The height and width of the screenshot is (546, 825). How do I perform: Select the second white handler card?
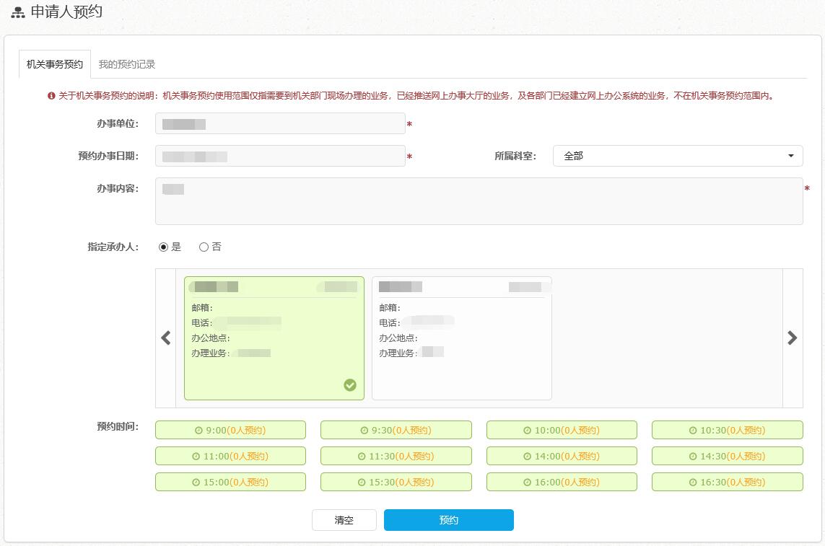pyautogui.click(x=462, y=338)
